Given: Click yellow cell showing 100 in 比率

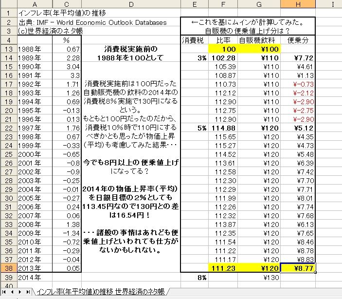Looking at the screenshot, I should (x=223, y=49).
